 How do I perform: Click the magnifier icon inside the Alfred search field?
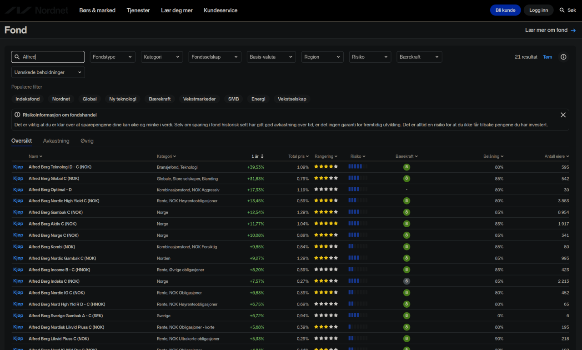point(17,56)
